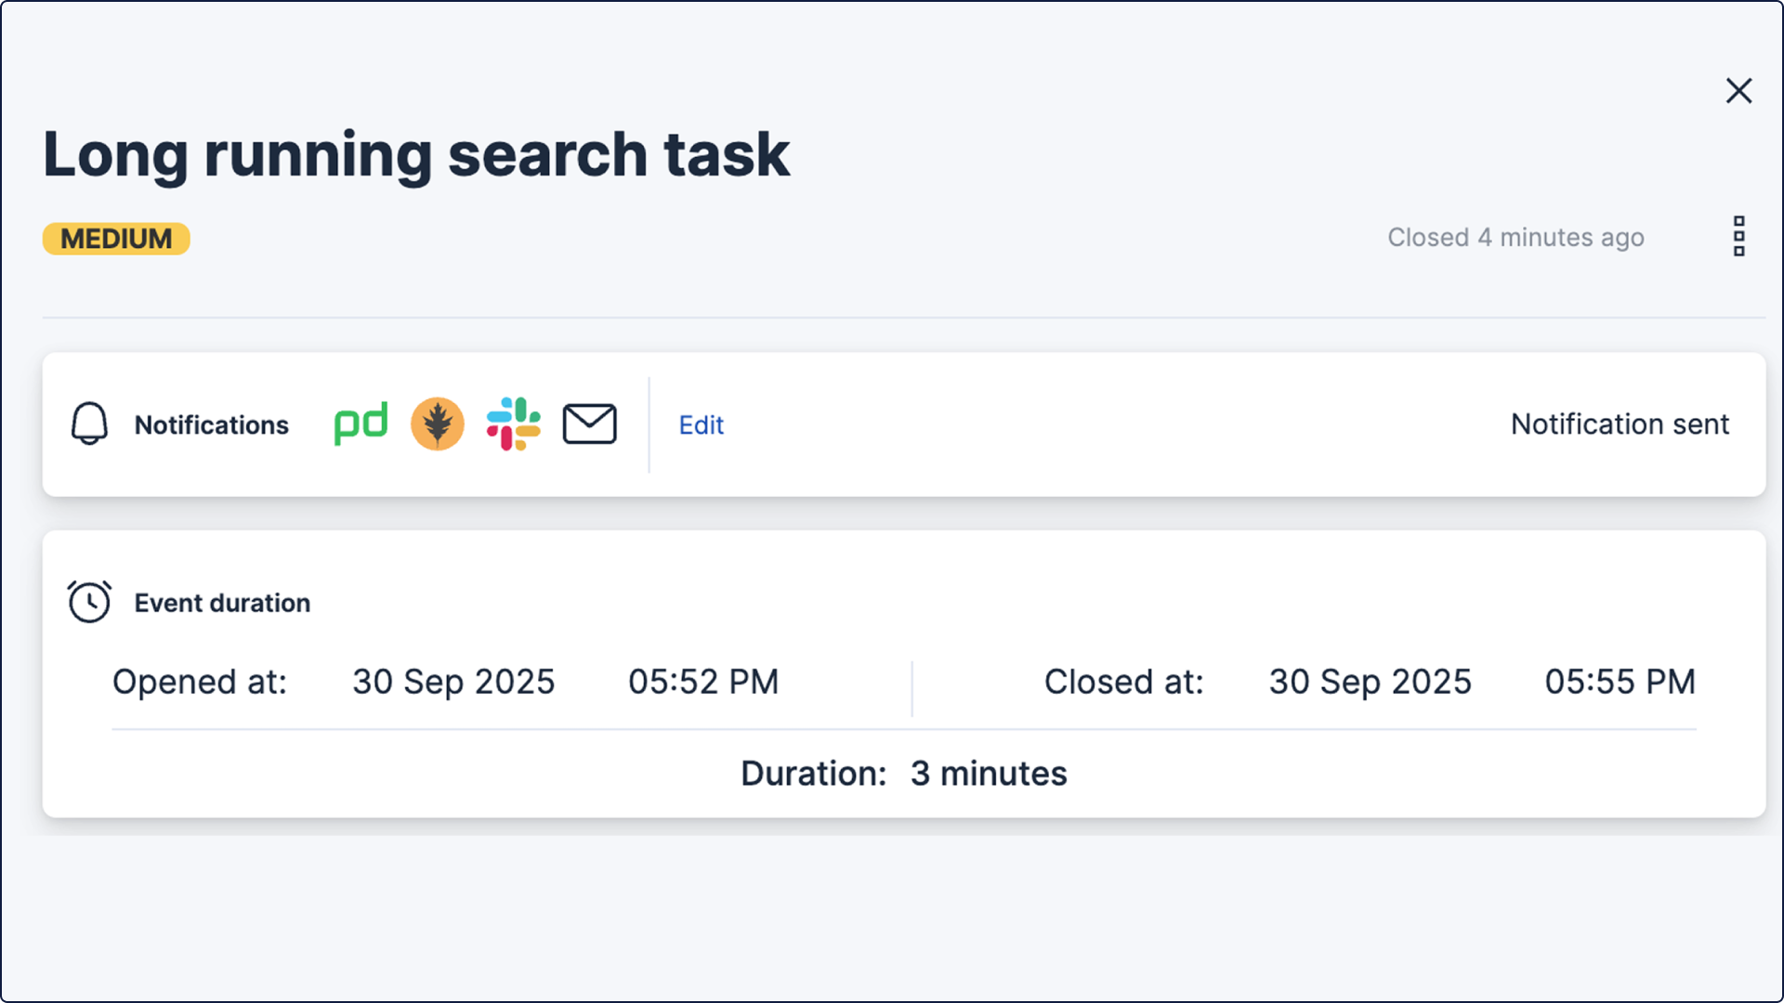The width and height of the screenshot is (1784, 1003).
Task: Click the Closed at label
Action: (x=1123, y=682)
